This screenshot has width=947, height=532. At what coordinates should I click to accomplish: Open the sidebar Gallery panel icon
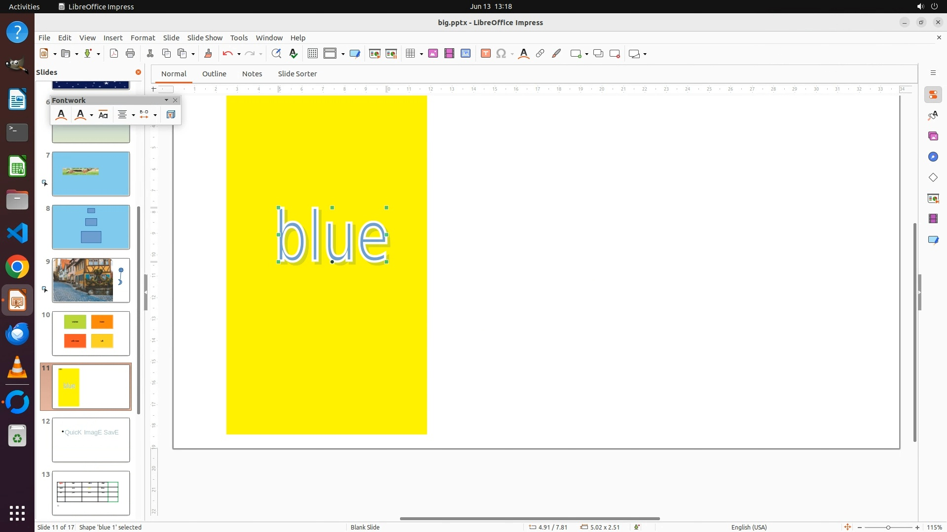click(x=933, y=136)
